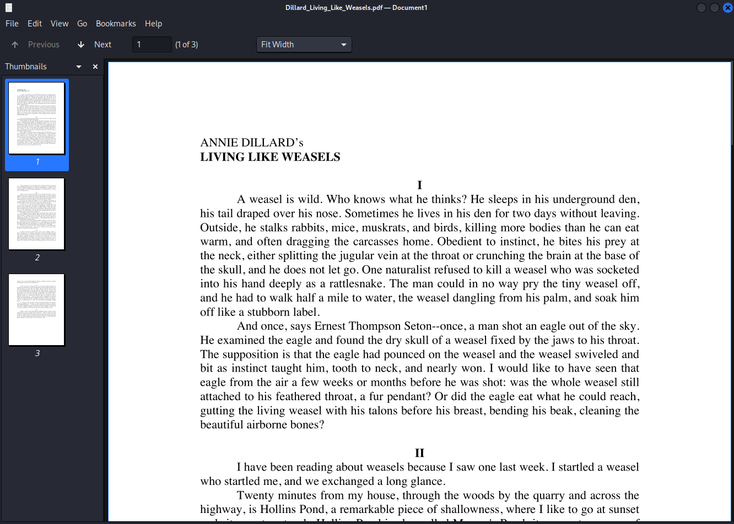Click the '(1 of 3)' page count label
The width and height of the screenshot is (734, 524).
point(187,45)
